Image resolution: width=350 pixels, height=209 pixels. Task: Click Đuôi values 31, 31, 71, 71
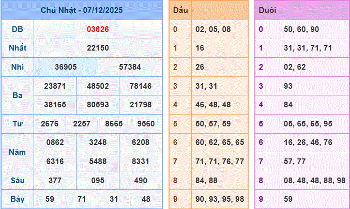[x=308, y=48]
